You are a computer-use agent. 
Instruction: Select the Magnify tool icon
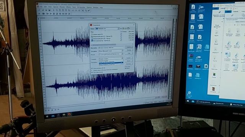click(86, 10)
